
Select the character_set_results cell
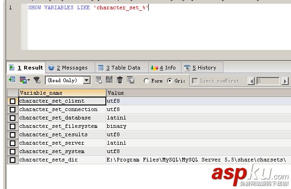click(x=62, y=134)
